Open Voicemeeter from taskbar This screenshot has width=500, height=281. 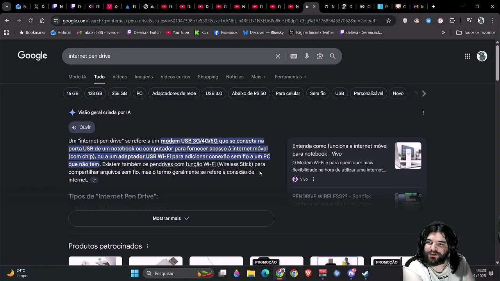point(323,273)
